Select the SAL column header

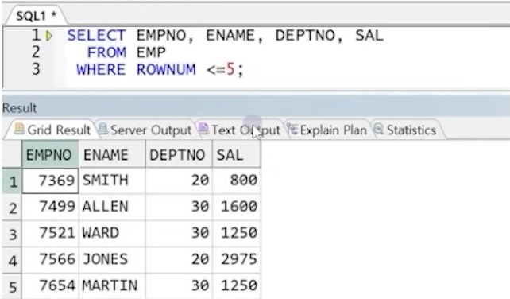(x=237, y=154)
